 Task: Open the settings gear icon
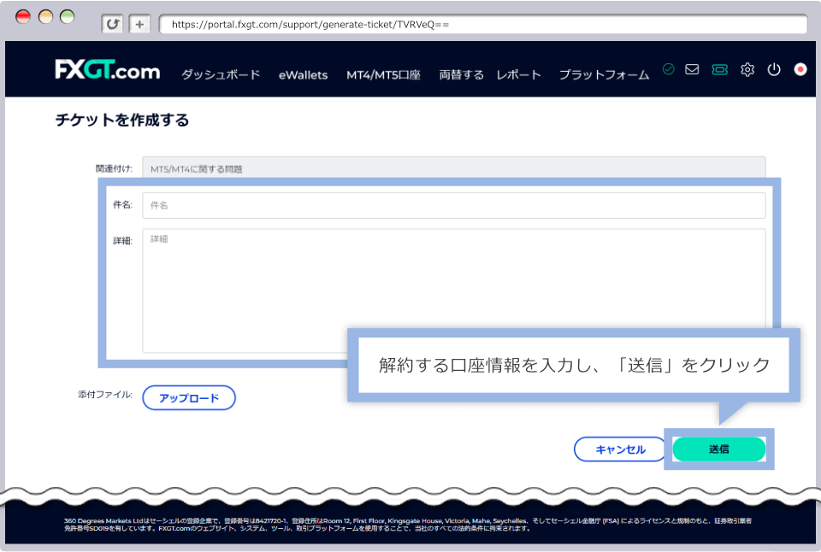pos(747,69)
